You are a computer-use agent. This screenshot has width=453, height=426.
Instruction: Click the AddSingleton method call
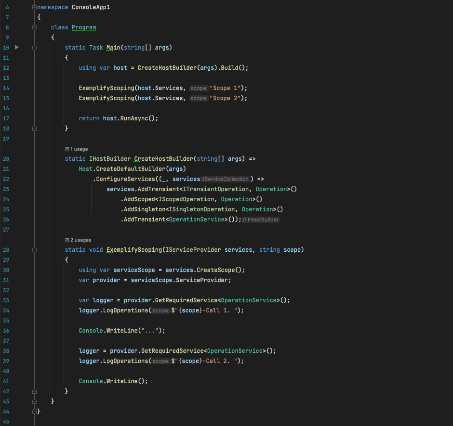pos(144,209)
